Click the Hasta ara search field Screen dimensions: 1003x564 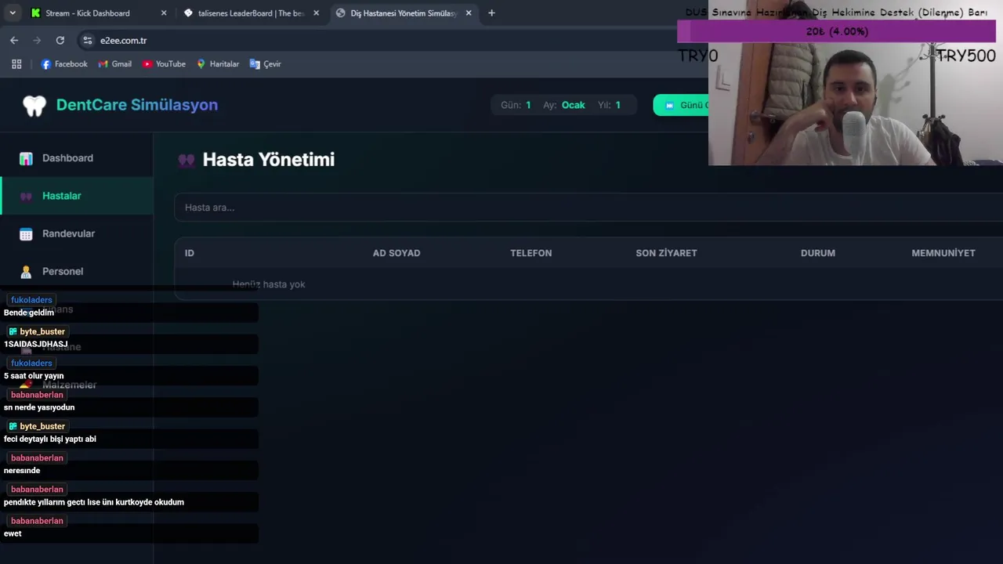click(588, 208)
